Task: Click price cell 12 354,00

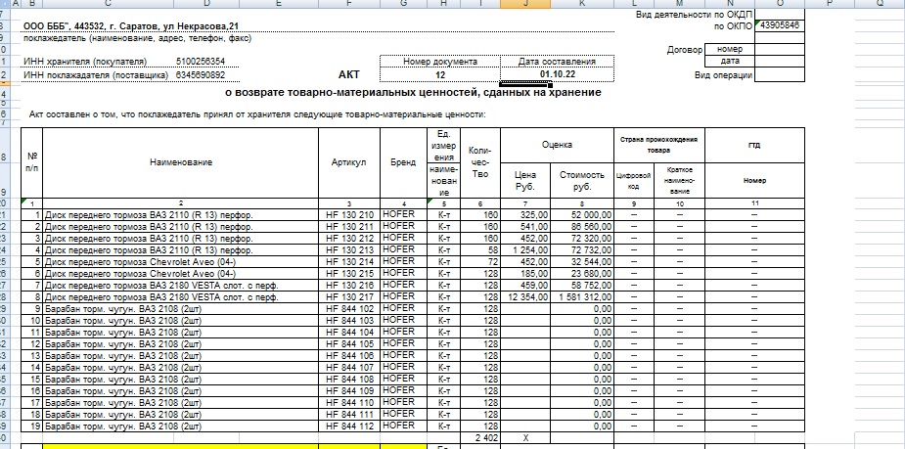Action: (526, 297)
